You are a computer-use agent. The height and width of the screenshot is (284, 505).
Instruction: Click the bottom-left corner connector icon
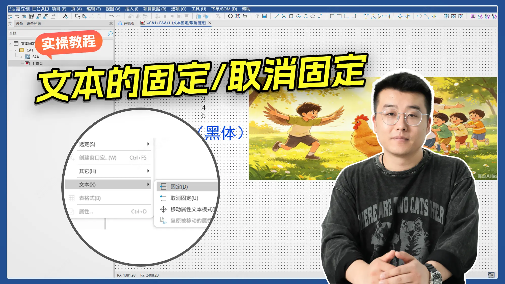[347, 16]
